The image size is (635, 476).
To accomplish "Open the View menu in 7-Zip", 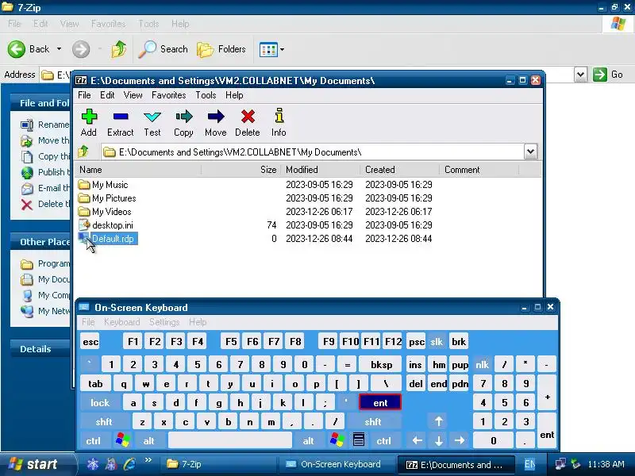I will 133,95.
